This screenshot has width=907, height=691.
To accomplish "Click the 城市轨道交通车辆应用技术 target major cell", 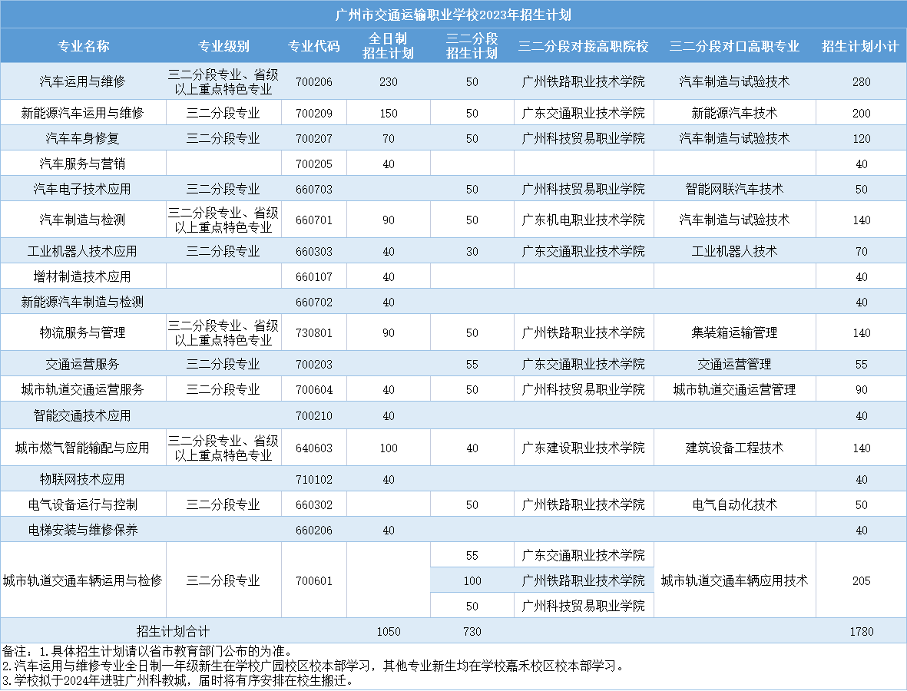I will (x=735, y=580).
